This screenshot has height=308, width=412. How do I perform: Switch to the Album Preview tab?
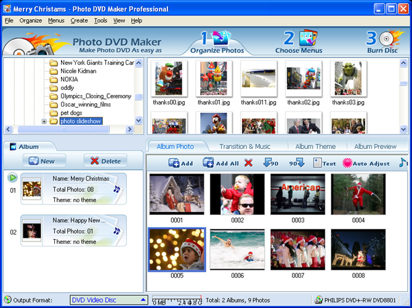(375, 147)
